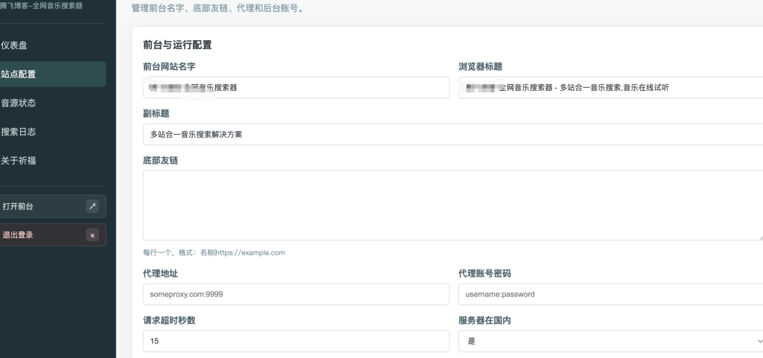Click into the 浏览器标题 input field
The width and height of the screenshot is (763, 358).
tap(611, 87)
